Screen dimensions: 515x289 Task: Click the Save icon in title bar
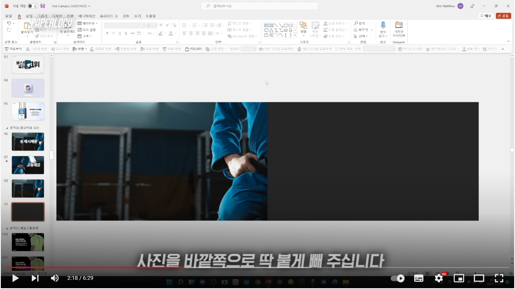[x=43, y=6]
